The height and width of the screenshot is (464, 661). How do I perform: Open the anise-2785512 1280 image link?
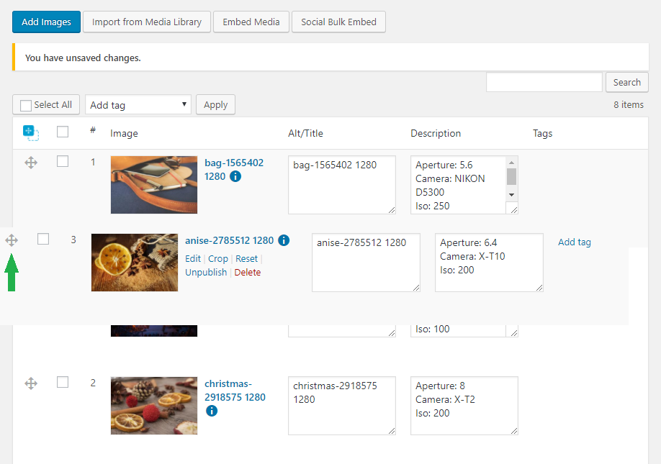(x=229, y=240)
